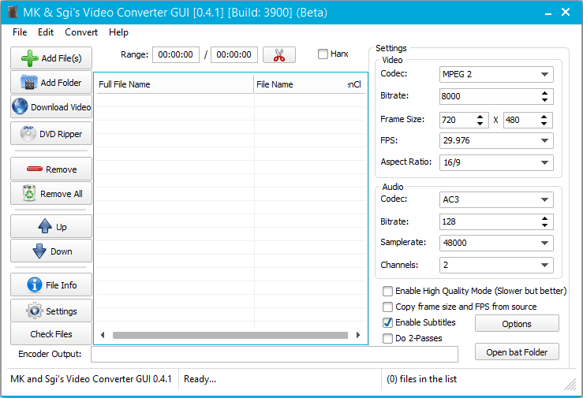The height and width of the screenshot is (398, 583).
Task: Click the Download Video globe icon
Action: [x=20, y=106]
